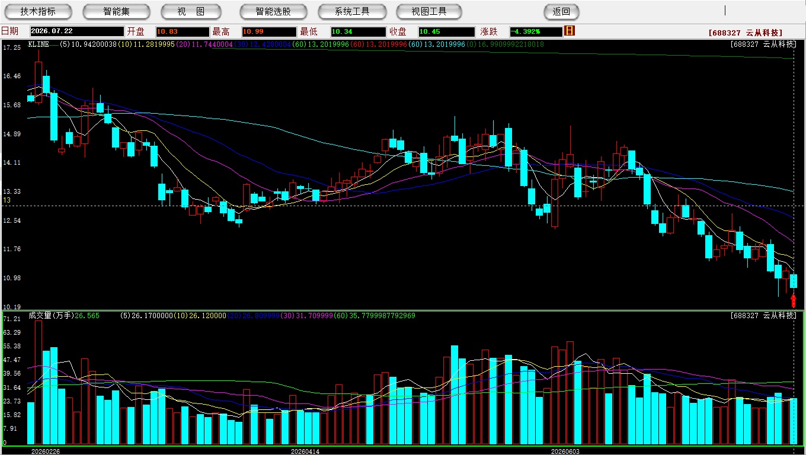The height and width of the screenshot is (455, 806).
Task: Click the 20260603 date label on axis
Action: tap(565, 451)
